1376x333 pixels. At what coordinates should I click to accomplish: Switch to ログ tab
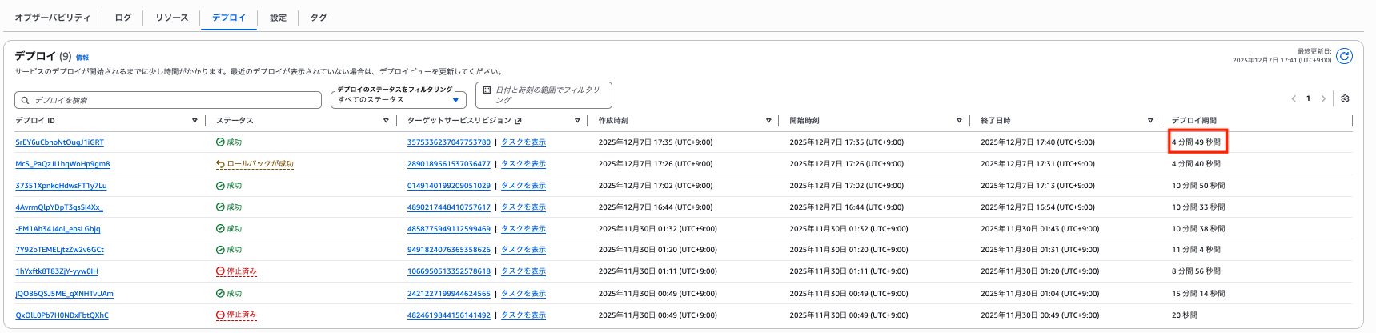pyautogui.click(x=122, y=18)
